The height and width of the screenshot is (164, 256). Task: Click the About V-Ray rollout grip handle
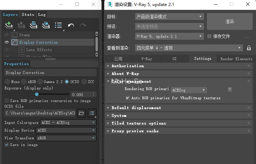pyautogui.click(x=249, y=74)
